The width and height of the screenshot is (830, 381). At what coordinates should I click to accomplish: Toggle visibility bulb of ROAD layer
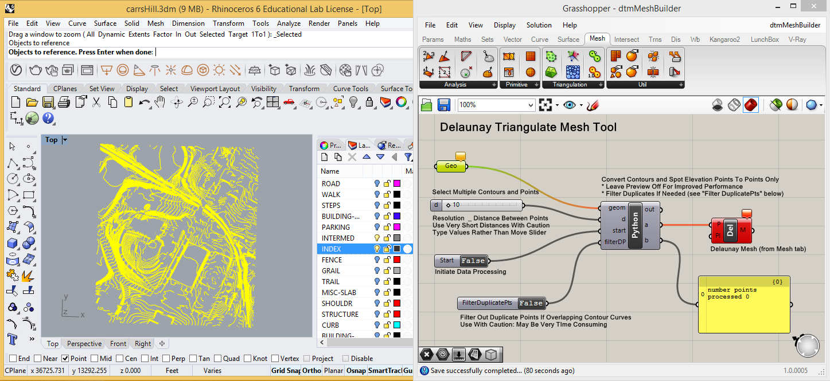[x=377, y=183]
